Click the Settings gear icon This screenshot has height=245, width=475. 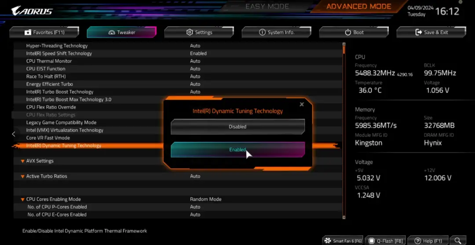coord(190,32)
